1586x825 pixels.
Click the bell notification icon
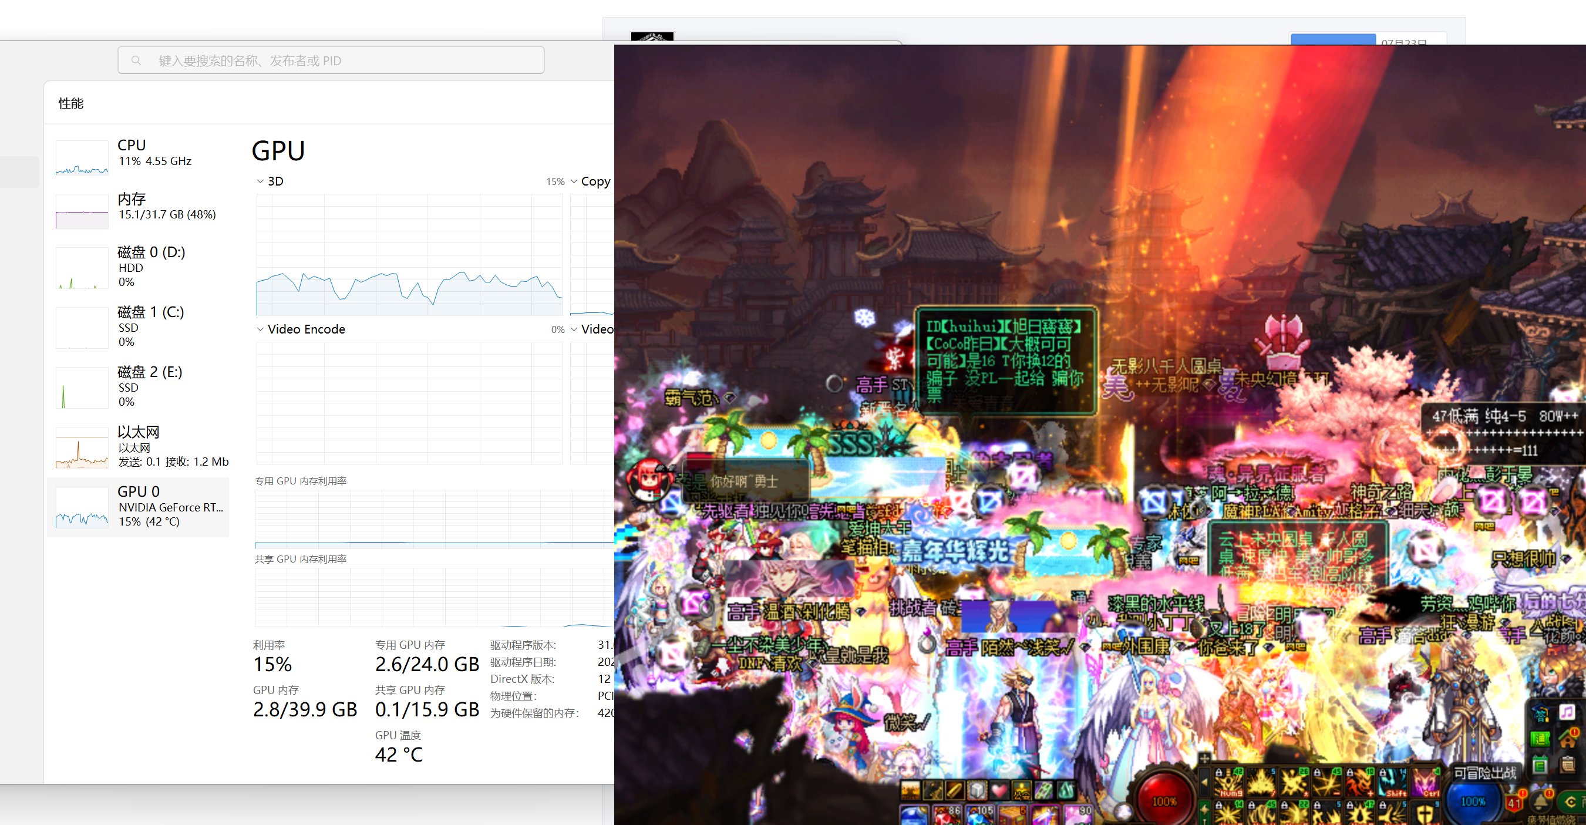1540,802
